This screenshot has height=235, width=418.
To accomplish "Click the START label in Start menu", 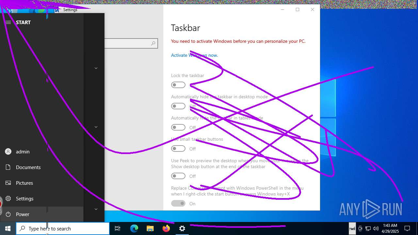I will click(23, 22).
